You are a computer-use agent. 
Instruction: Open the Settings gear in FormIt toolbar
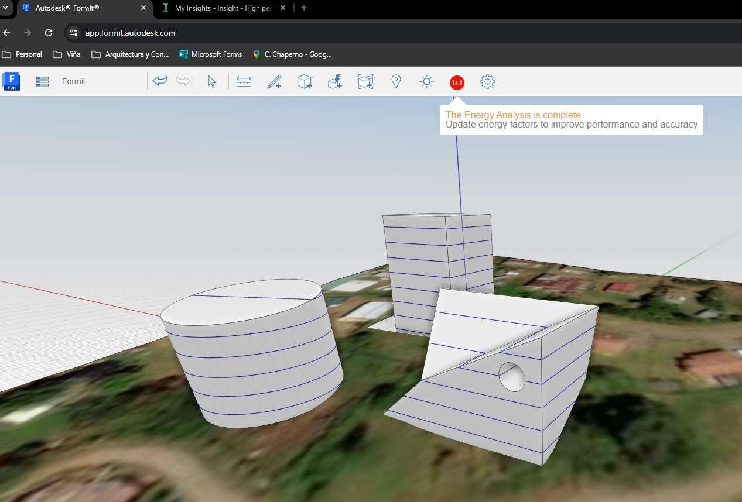pos(487,82)
